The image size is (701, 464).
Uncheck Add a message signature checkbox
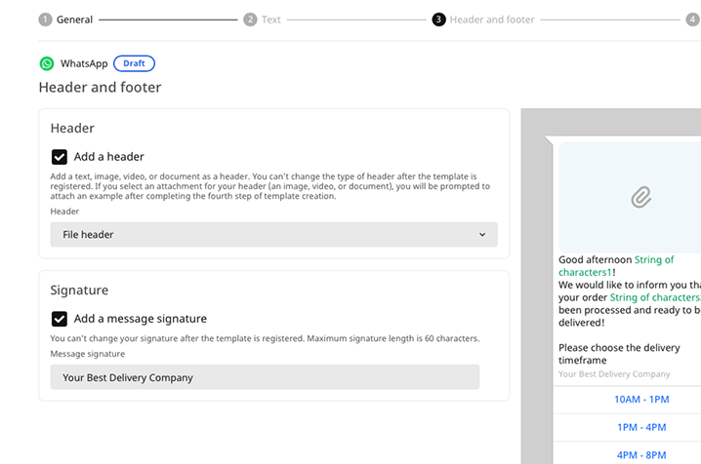tap(59, 319)
